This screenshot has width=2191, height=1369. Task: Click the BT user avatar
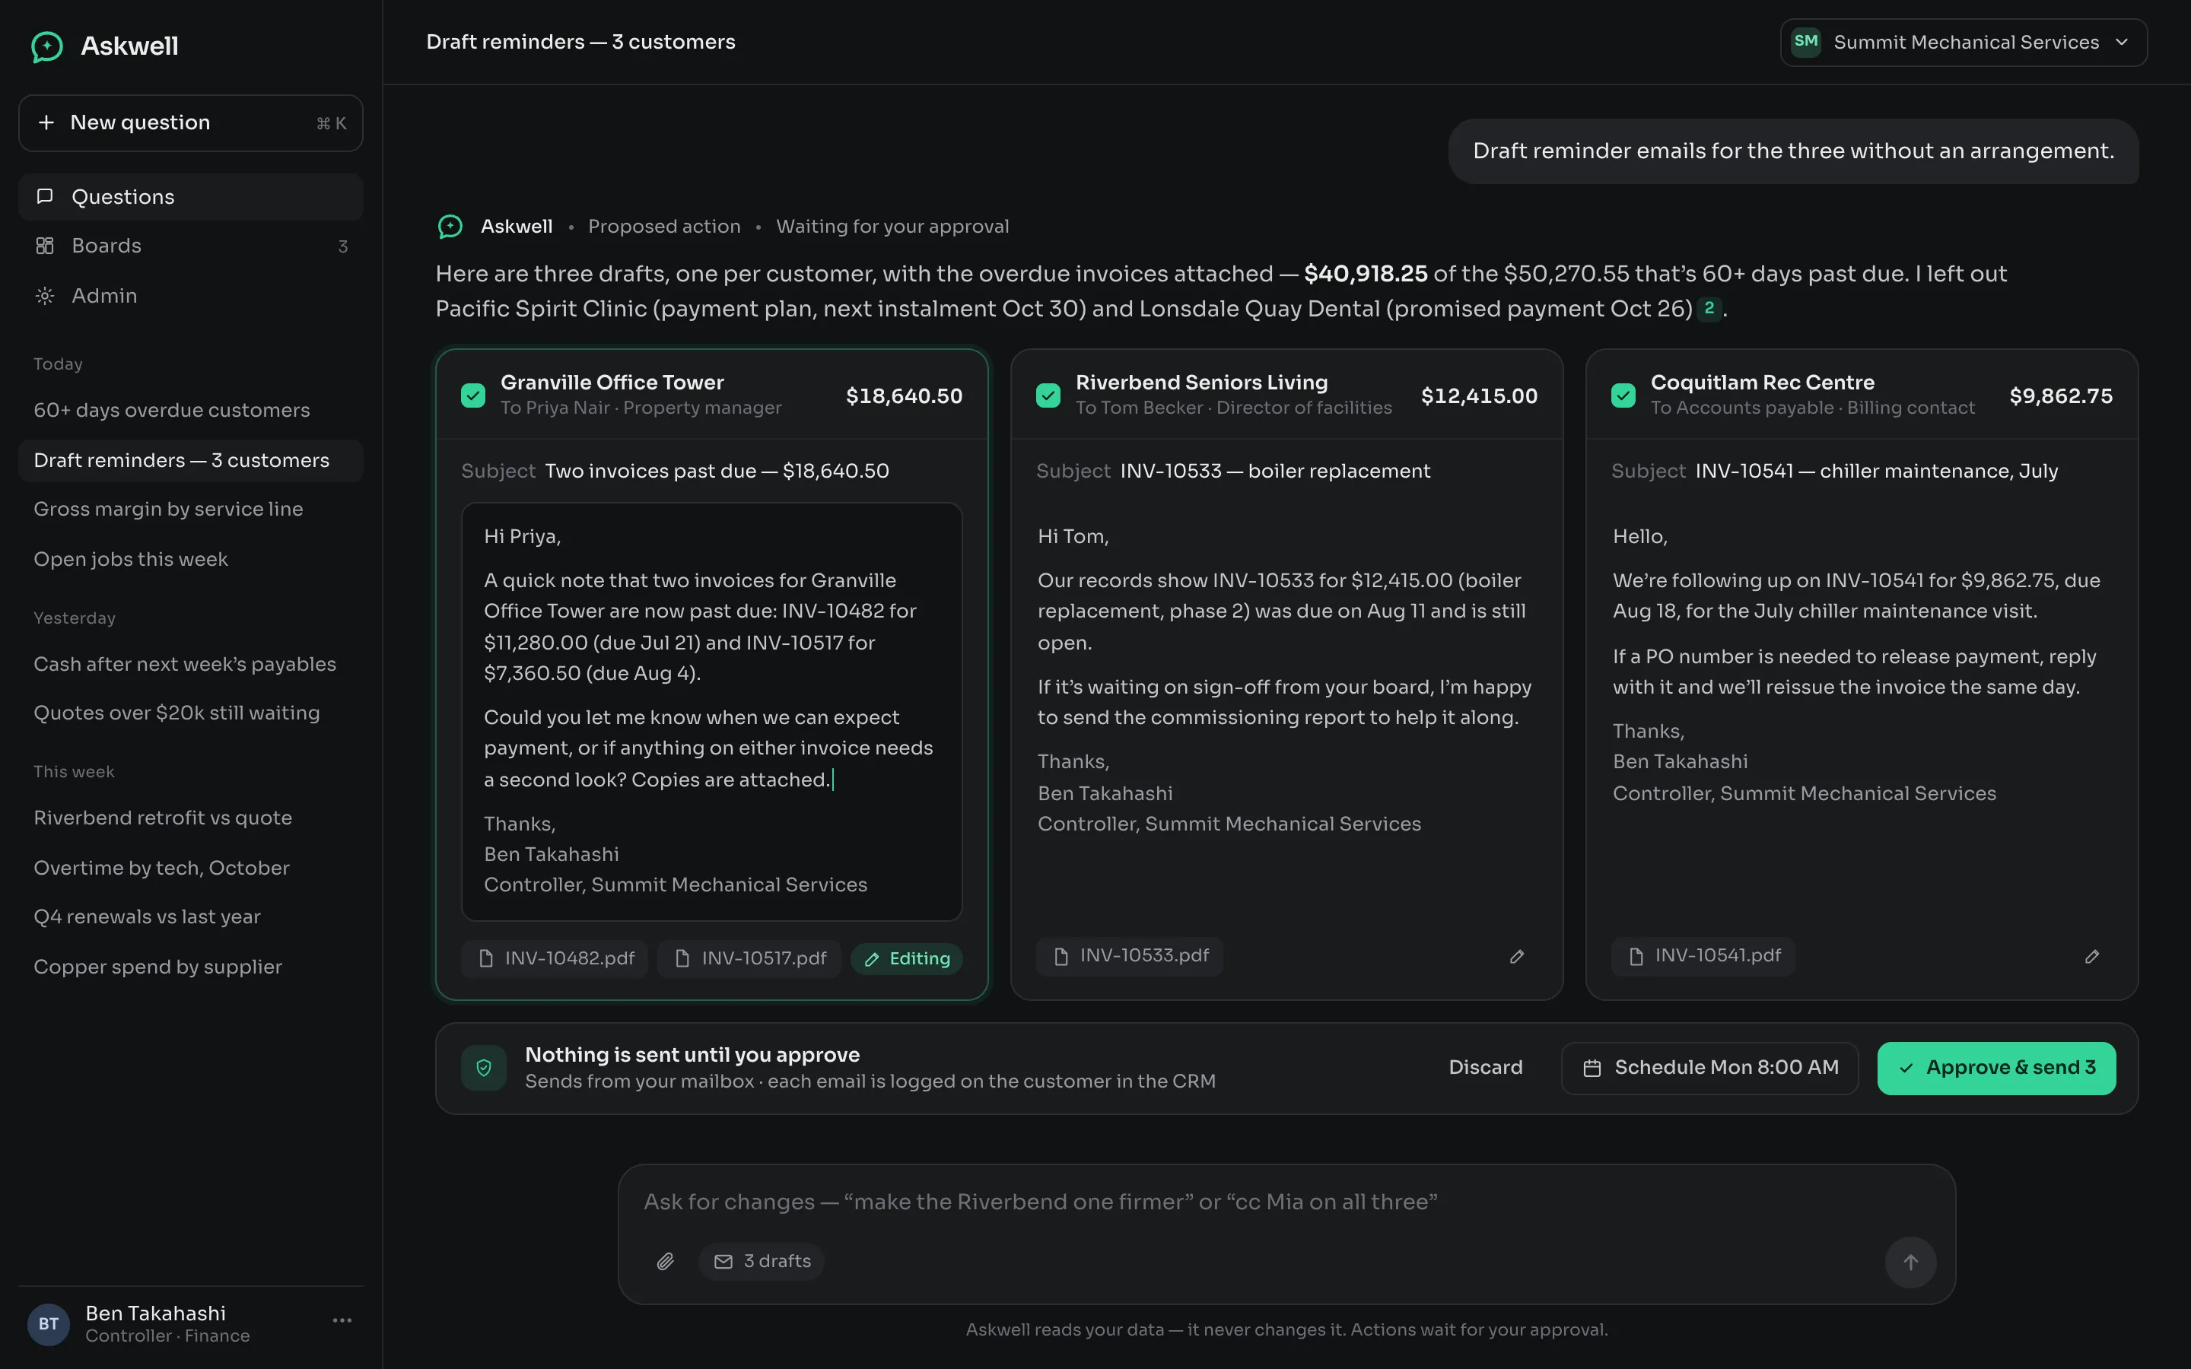point(49,1323)
